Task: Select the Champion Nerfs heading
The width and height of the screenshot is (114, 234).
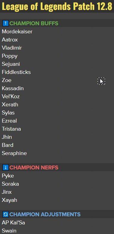Action: 34,168
